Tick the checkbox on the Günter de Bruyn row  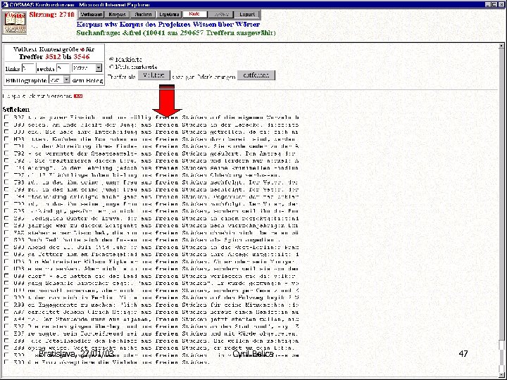(x=6, y=218)
